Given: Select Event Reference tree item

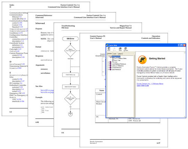Looking at the screenshot, I should pos(117,68).
